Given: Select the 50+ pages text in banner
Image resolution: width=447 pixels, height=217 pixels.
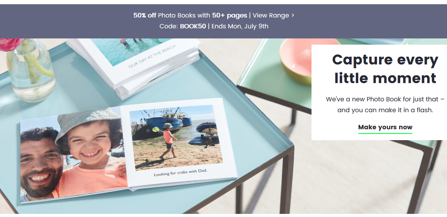Looking at the screenshot, I should 229,16.
